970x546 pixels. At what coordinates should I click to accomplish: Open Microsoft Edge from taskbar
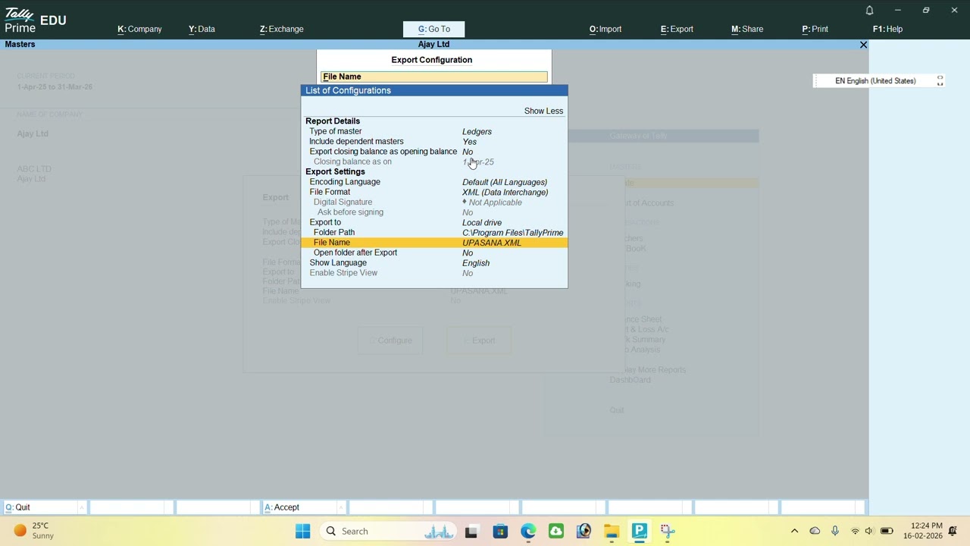point(528,531)
